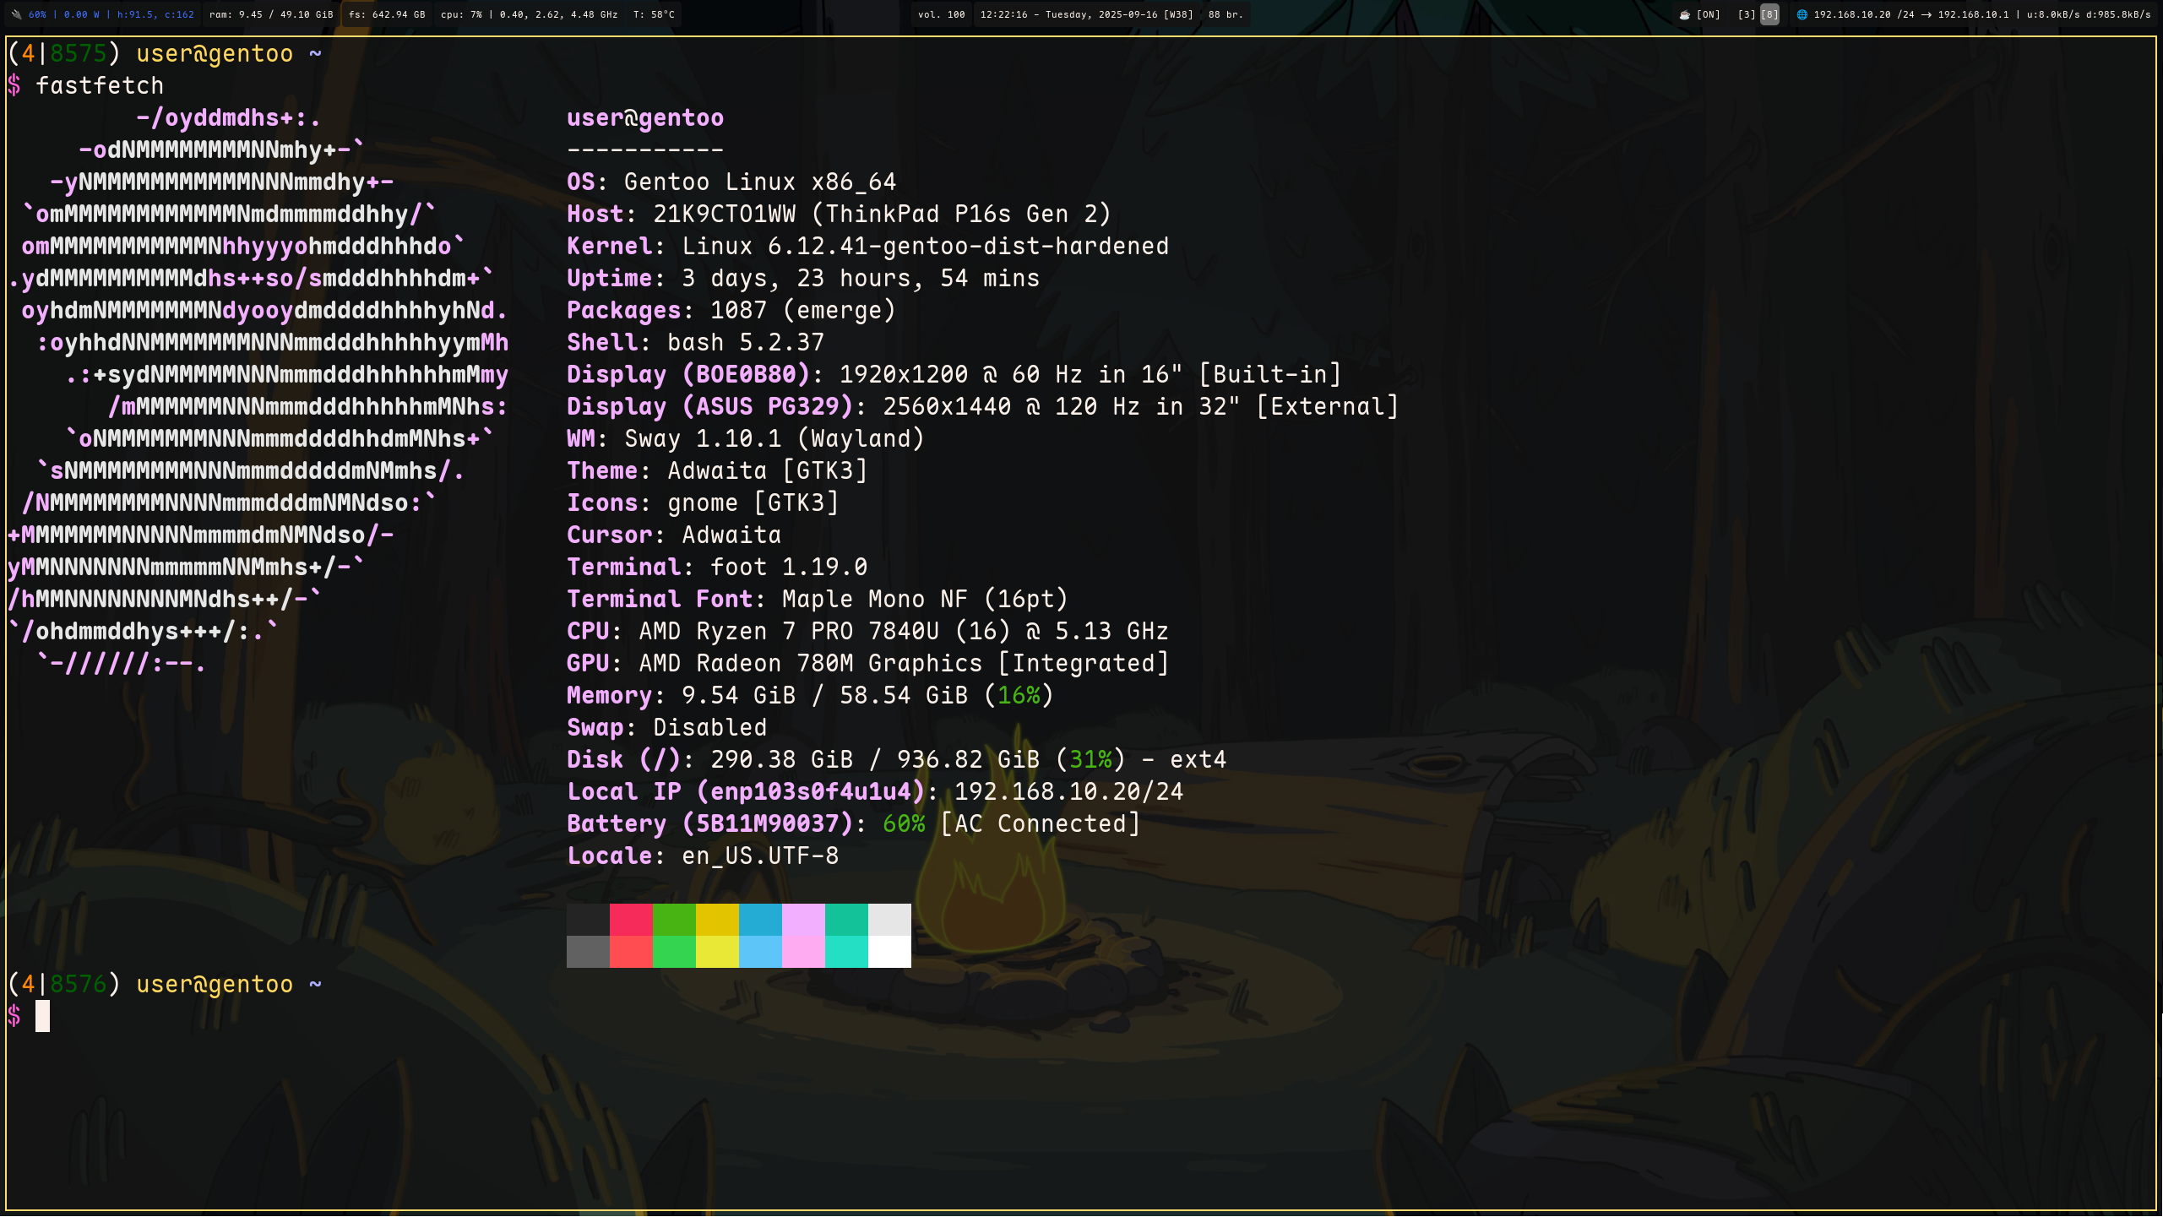Click the Gentoo ASCII logo top line '-/oyddmdhs+:.'
This screenshot has width=2163, height=1217.
[228, 117]
